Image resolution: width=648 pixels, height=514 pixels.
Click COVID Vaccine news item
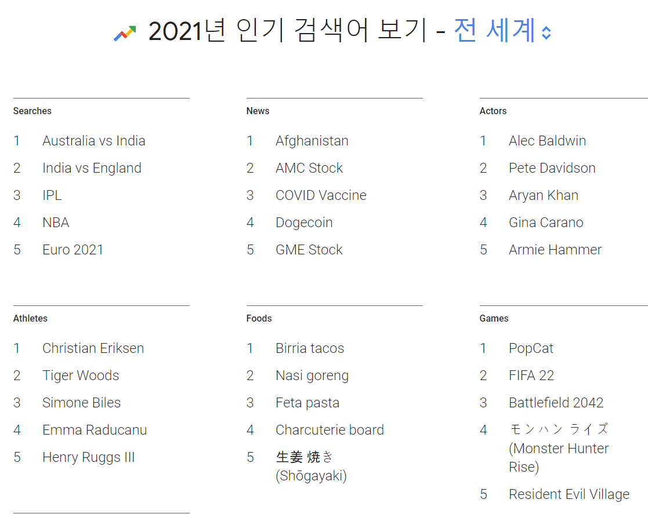(321, 195)
